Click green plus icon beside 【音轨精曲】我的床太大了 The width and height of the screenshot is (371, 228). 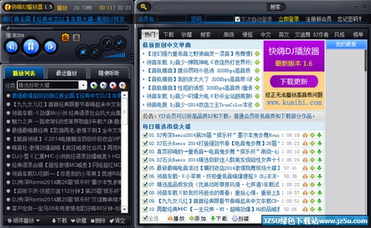tap(257, 79)
